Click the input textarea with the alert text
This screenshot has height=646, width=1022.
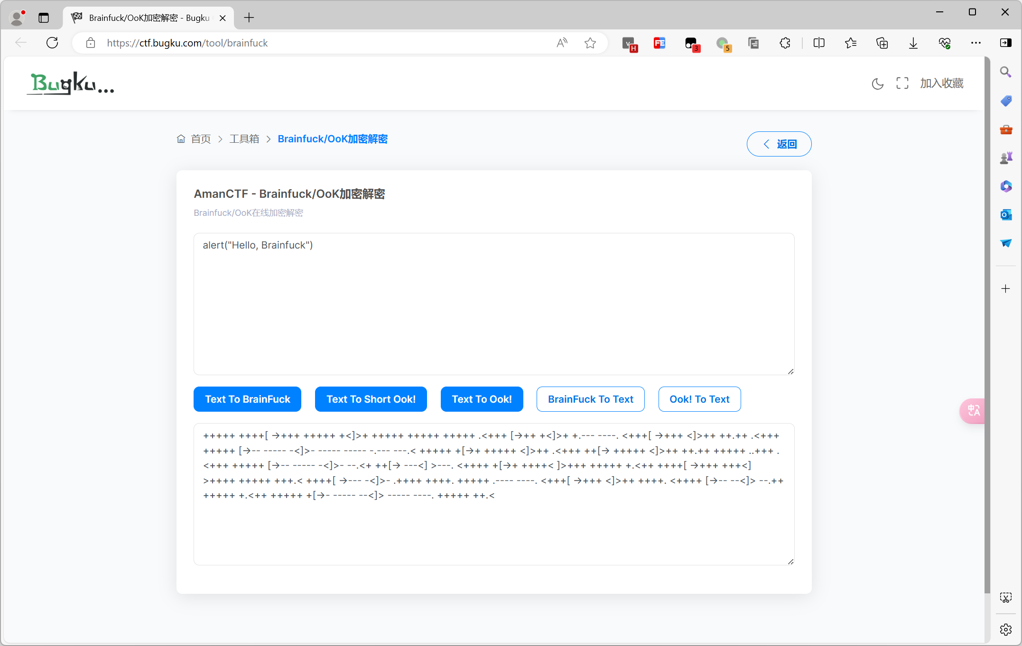point(493,304)
